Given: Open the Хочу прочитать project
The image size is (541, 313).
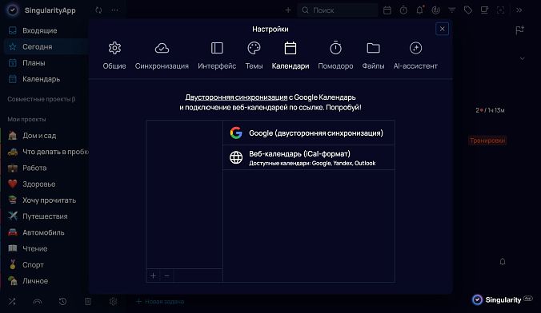Looking at the screenshot, I should pos(45,200).
